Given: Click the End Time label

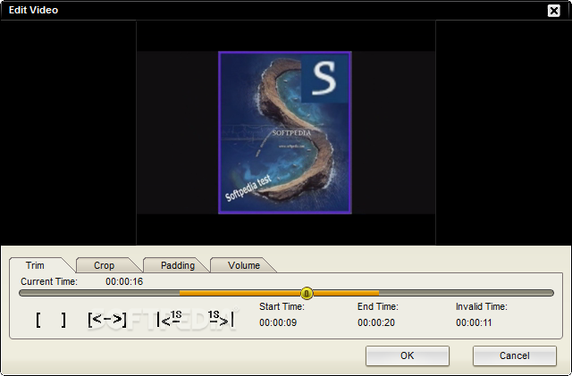Looking at the screenshot, I should tap(377, 306).
